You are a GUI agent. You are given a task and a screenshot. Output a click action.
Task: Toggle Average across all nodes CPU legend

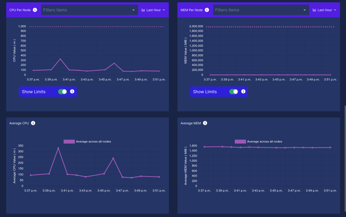[87, 141]
